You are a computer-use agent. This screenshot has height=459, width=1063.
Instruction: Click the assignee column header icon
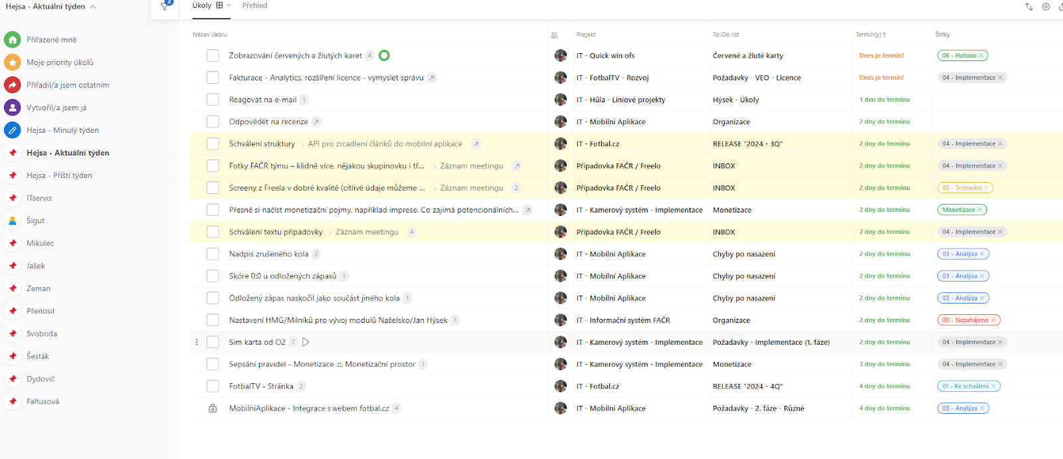pyautogui.click(x=555, y=35)
